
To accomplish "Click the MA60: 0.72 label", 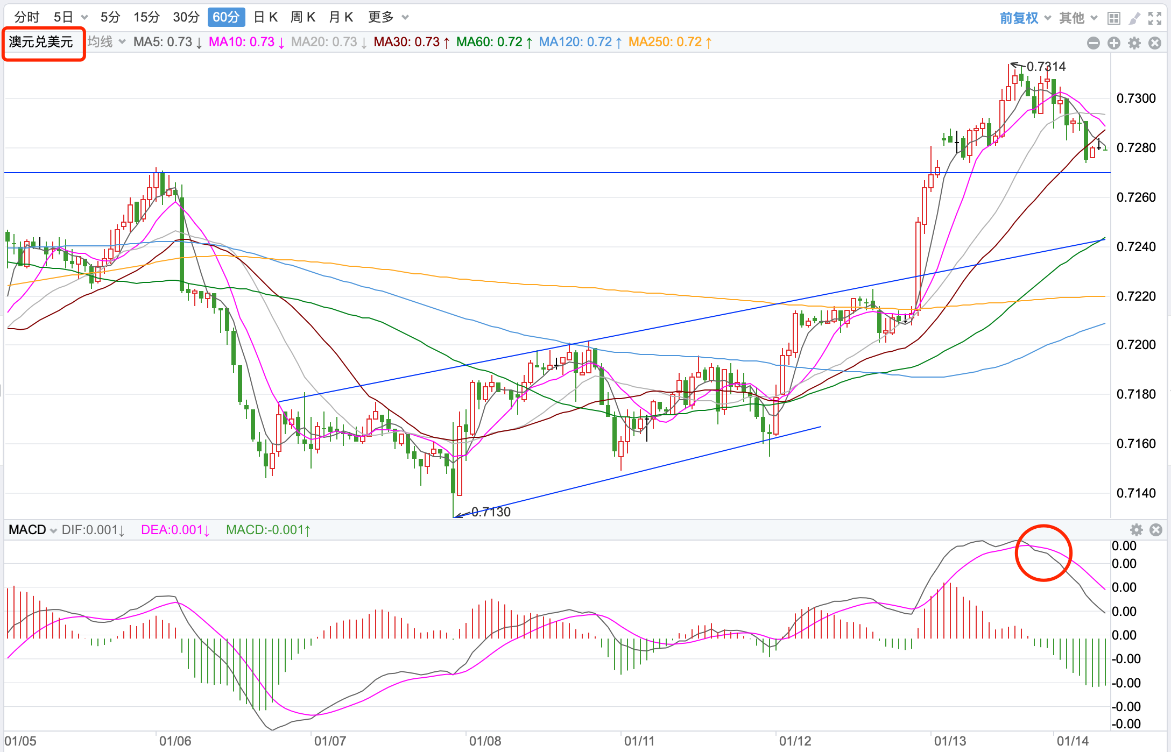I will 495,42.
